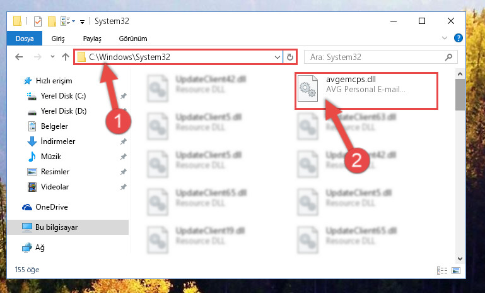Image resolution: width=485 pixels, height=293 pixels.
Task: Go up one folder level
Action: pyautogui.click(x=65, y=57)
